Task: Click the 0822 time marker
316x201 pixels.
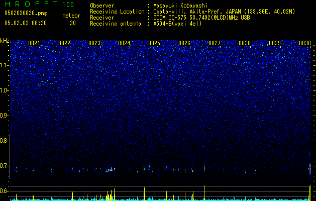Action: click(x=64, y=43)
